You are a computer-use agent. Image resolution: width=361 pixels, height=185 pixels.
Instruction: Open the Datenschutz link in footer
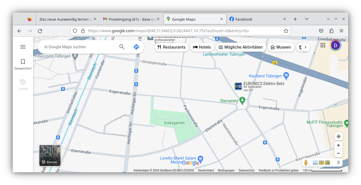click(246, 170)
